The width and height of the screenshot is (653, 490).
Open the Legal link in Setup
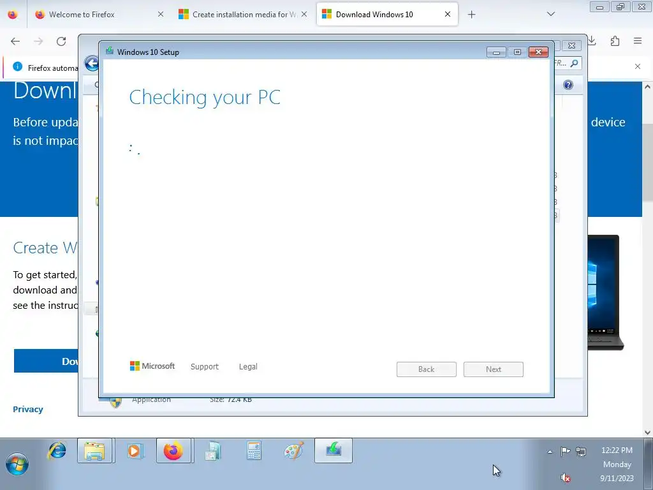point(248,367)
